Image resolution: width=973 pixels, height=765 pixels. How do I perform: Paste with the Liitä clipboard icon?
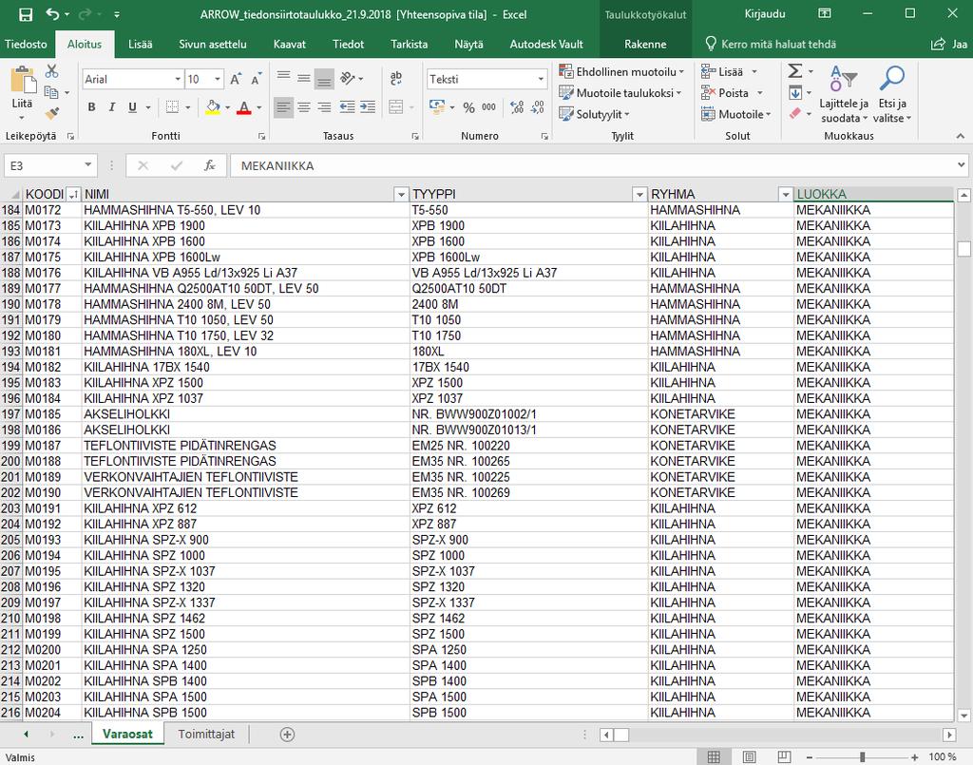23,81
